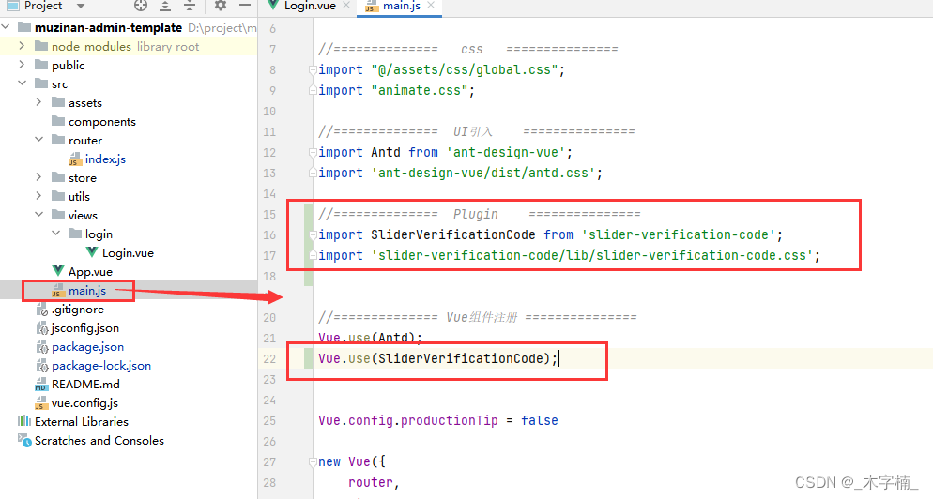Click the SliderVerificationCode identifier on line 16
Image resolution: width=933 pixels, height=499 pixels.
tap(452, 234)
